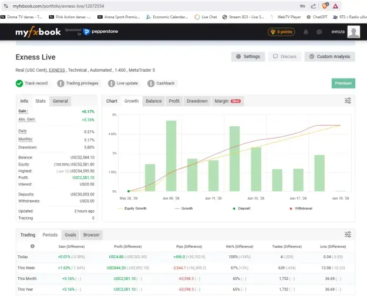Click the green deposit marker on chart
This screenshot has height=297, width=367.
coord(129,191)
